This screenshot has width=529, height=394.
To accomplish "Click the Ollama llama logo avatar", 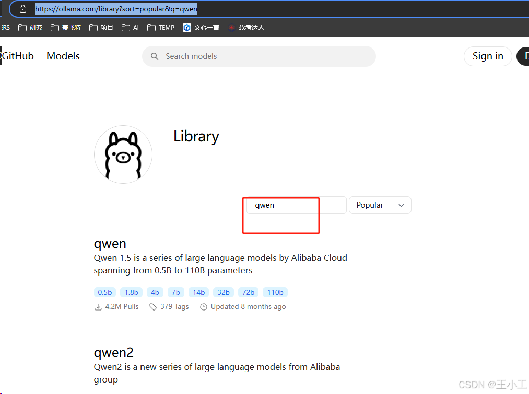I will click(x=123, y=154).
